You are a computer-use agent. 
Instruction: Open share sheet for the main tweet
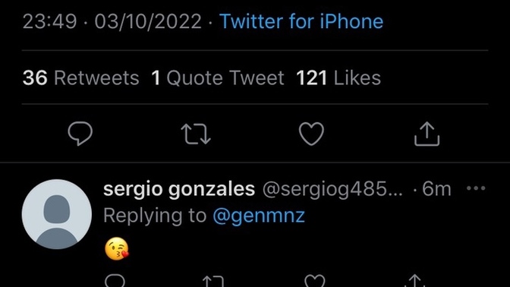pyautogui.click(x=427, y=134)
